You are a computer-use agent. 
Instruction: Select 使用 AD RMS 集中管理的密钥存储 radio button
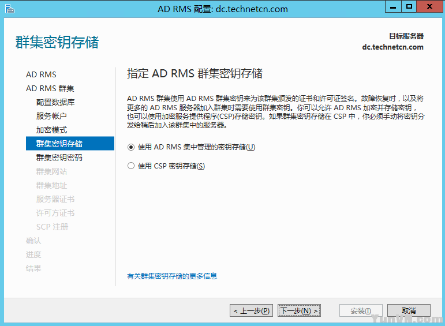(x=131, y=147)
